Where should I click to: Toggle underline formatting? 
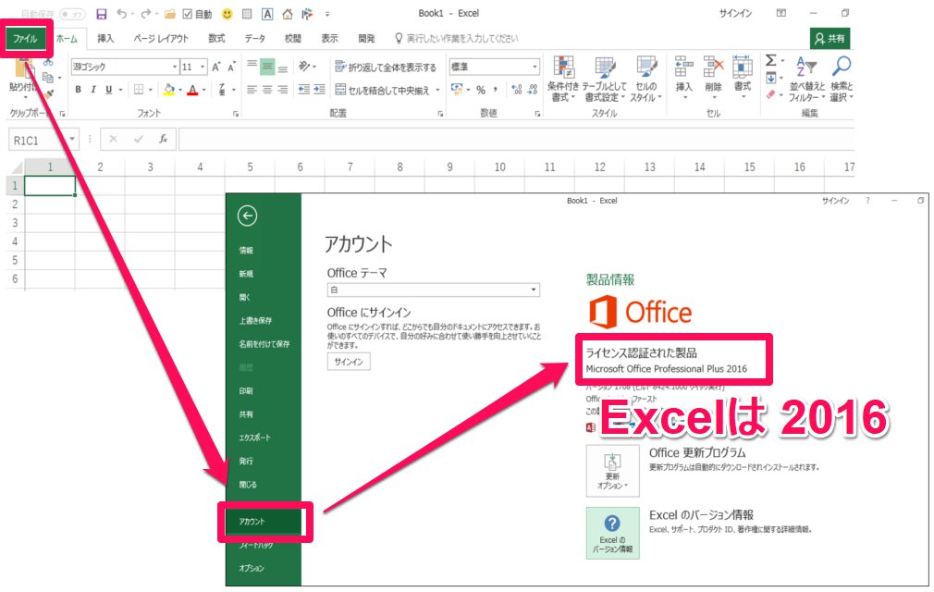pos(108,90)
